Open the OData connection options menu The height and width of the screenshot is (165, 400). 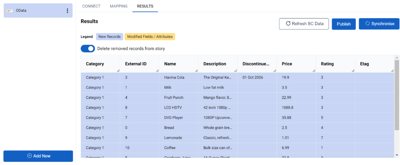(x=67, y=10)
